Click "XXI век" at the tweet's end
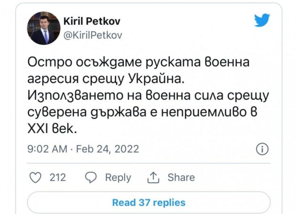Image resolution: width=297 pixels, height=214 pixels. (52, 129)
